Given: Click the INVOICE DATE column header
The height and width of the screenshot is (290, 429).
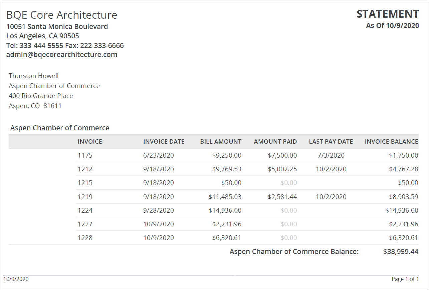Looking at the screenshot, I should [x=164, y=141].
